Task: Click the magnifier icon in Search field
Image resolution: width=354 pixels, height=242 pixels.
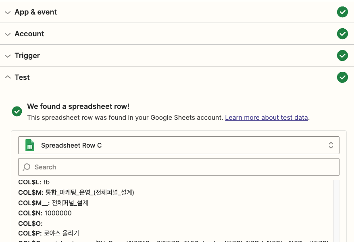Action: click(x=27, y=167)
